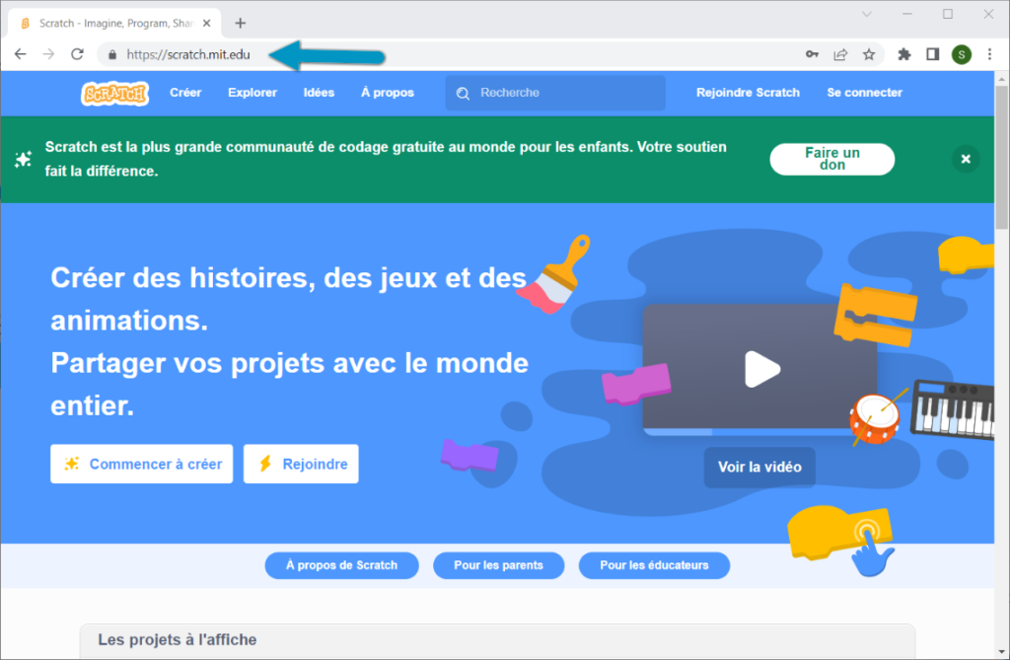The height and width of the screenshot is (660, 1010).
Task: Share this page using the share icon
Action: (x=840, y=54)
